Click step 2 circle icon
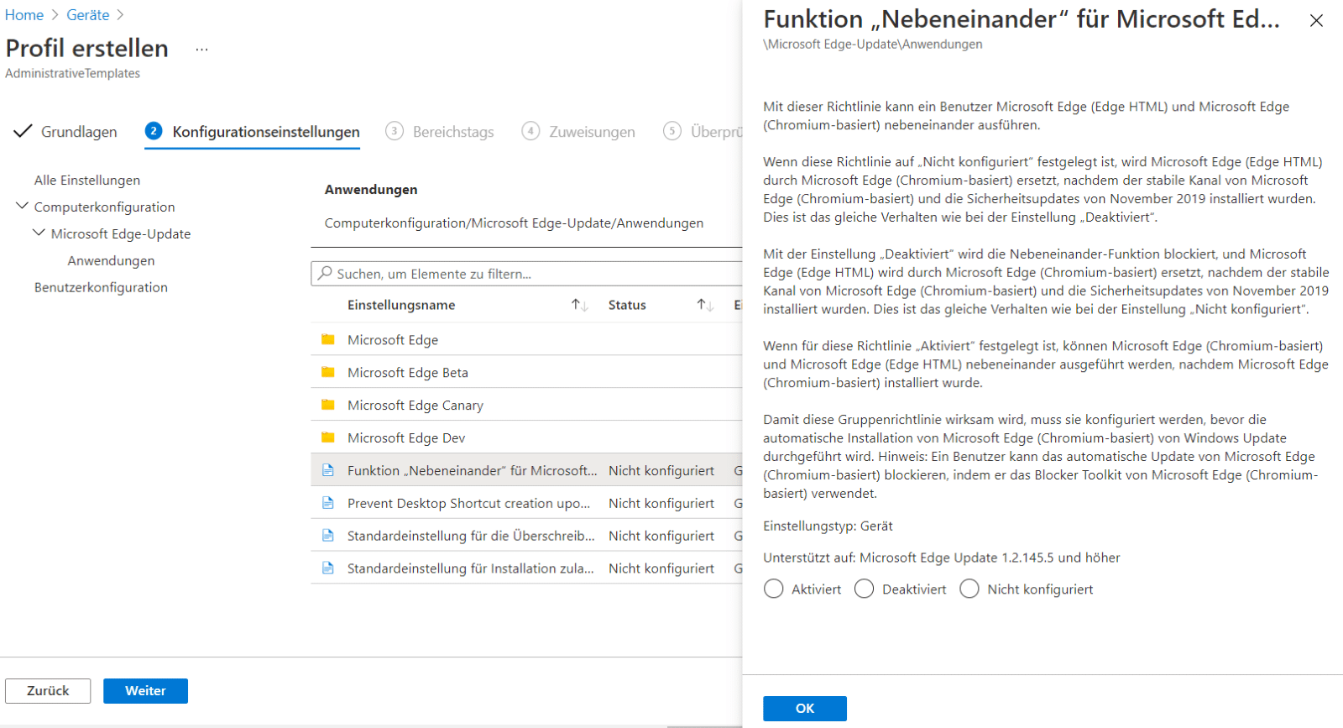The height and width of the screenshot is (728, 1343). (154, 131)
